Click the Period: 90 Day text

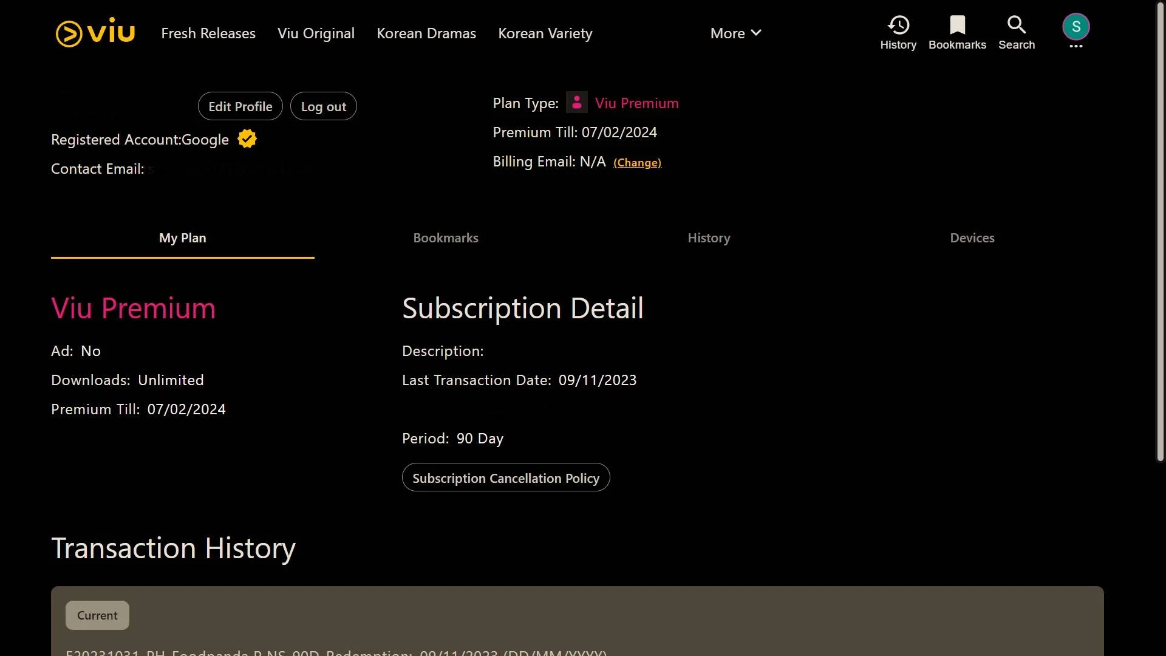coord(453,439)
